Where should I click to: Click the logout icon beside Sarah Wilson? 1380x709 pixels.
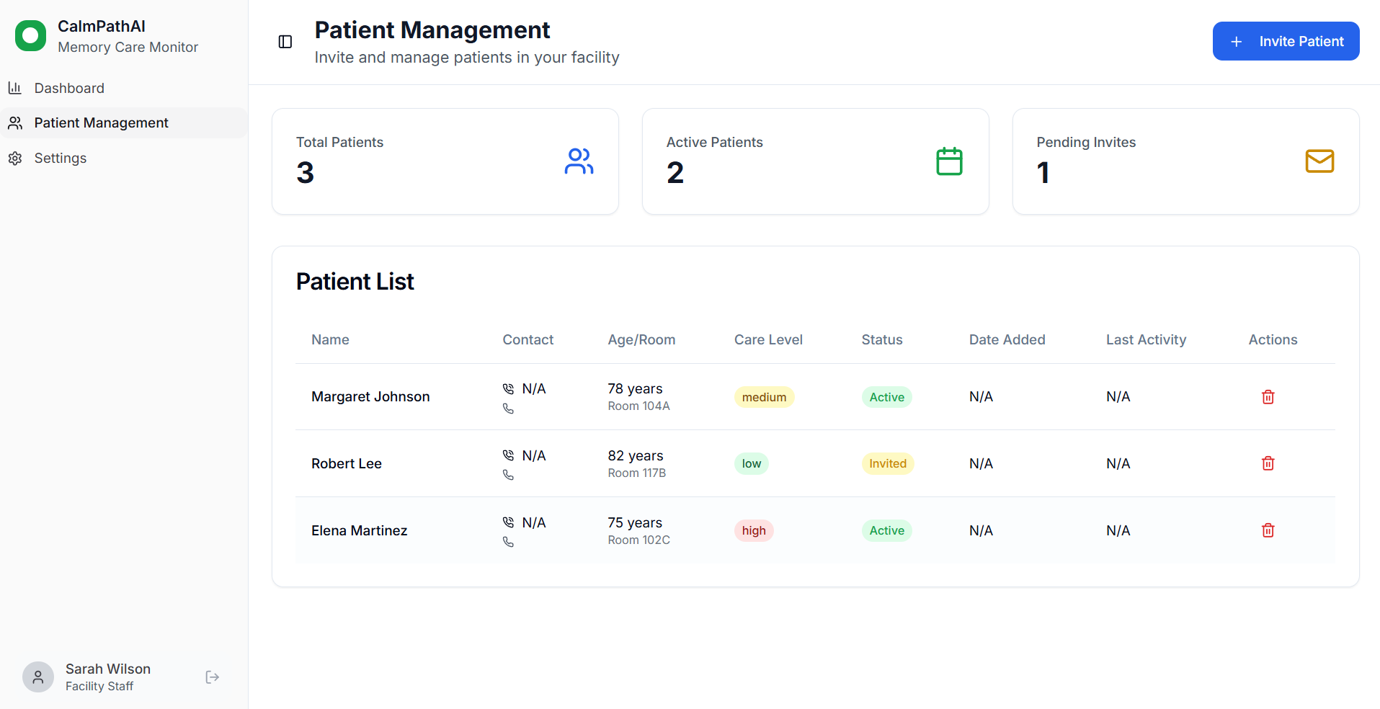[x=212, y=677]
